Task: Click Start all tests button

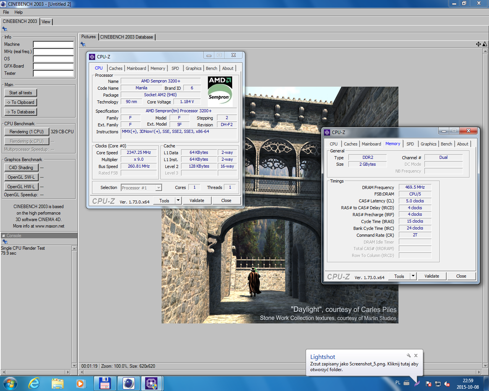Action: click(21, 93)
